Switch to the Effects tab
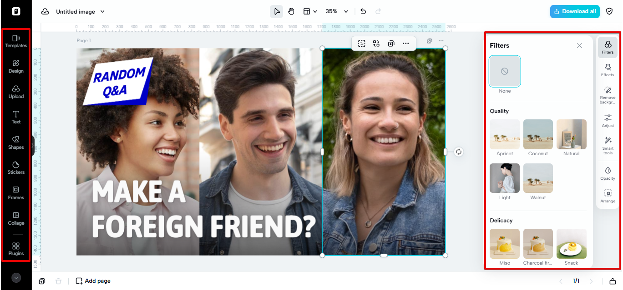623x290 pixels. pos(608,69)
